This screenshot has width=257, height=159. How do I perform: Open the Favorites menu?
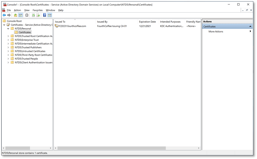pos(37,10)
